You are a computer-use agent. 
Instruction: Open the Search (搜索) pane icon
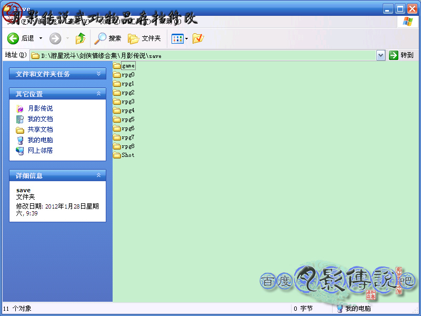point(100,38)
